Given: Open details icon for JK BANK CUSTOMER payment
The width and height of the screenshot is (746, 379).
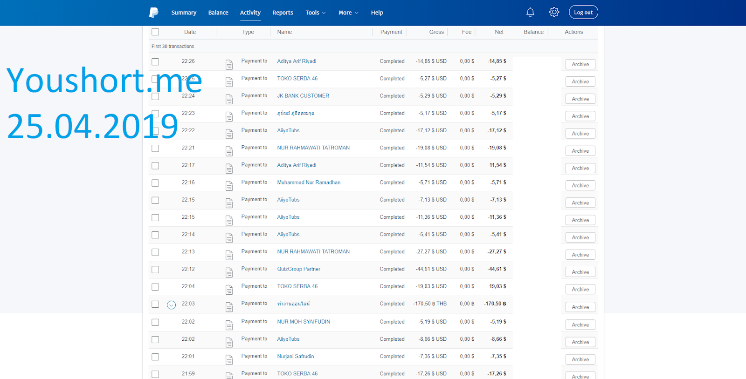Looking at the screenshot, I should [x=229, y=99].
